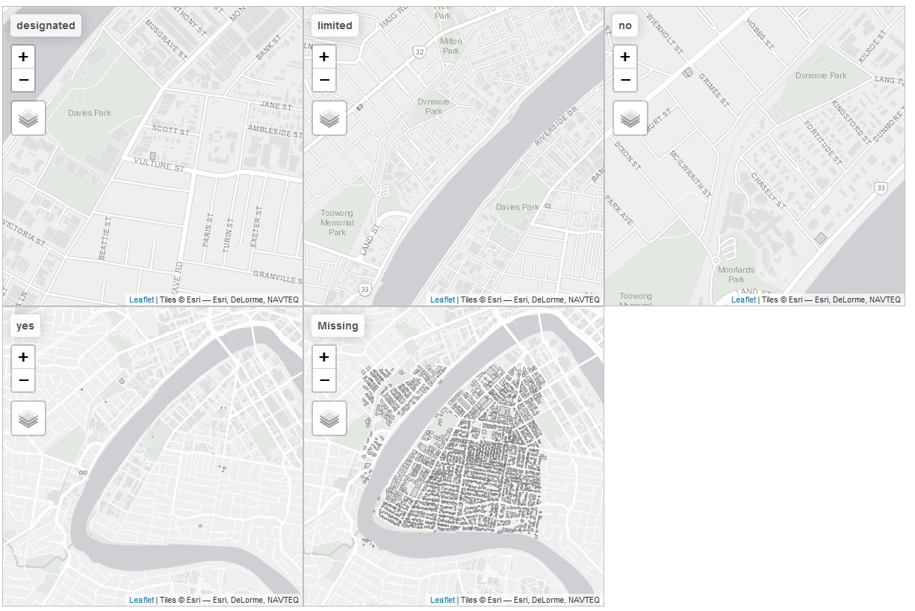This screenshot has width=915, height=611.
Task: Select building polygon near Grimes St, no map
Action: pos(688,72)
